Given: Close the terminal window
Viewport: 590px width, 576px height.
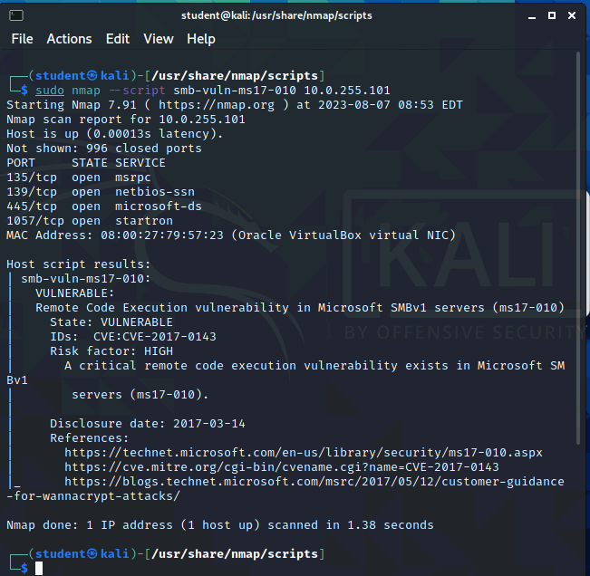Looking at the screenshot, I should click(572, 15).
